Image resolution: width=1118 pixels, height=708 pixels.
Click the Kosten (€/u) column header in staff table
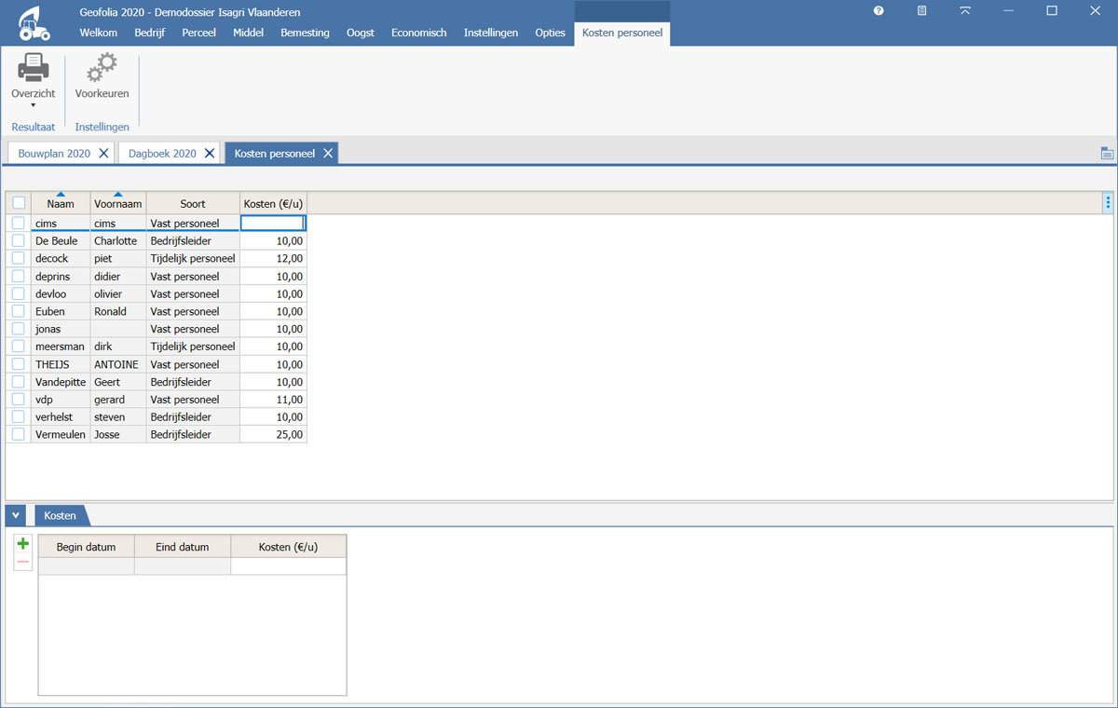coord(273,203)
